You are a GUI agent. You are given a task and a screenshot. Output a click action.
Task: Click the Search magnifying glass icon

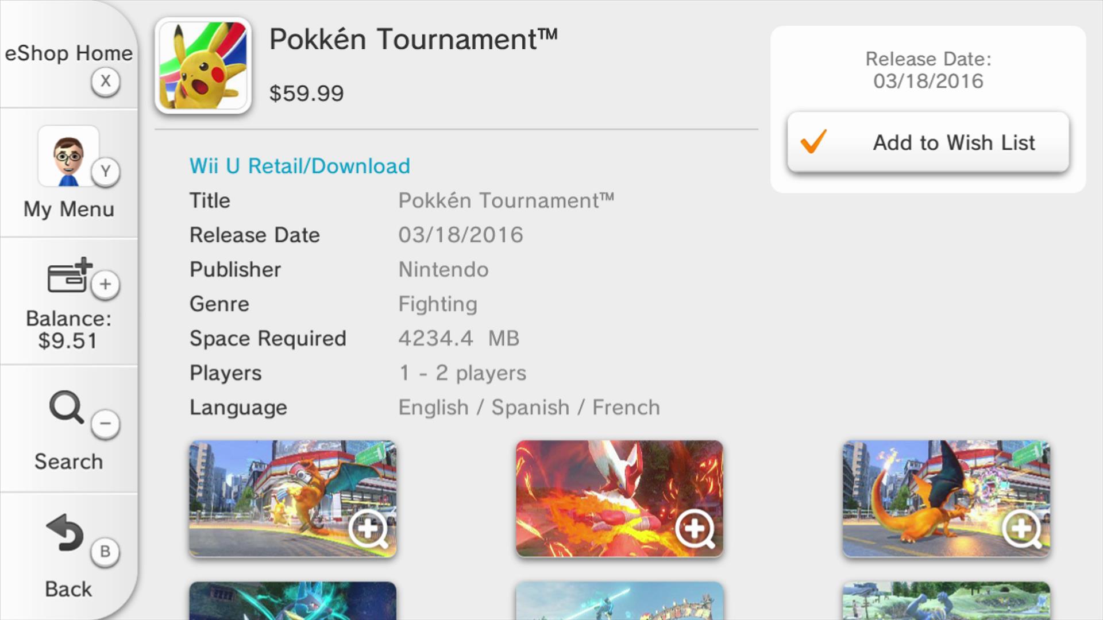[67, 407]
